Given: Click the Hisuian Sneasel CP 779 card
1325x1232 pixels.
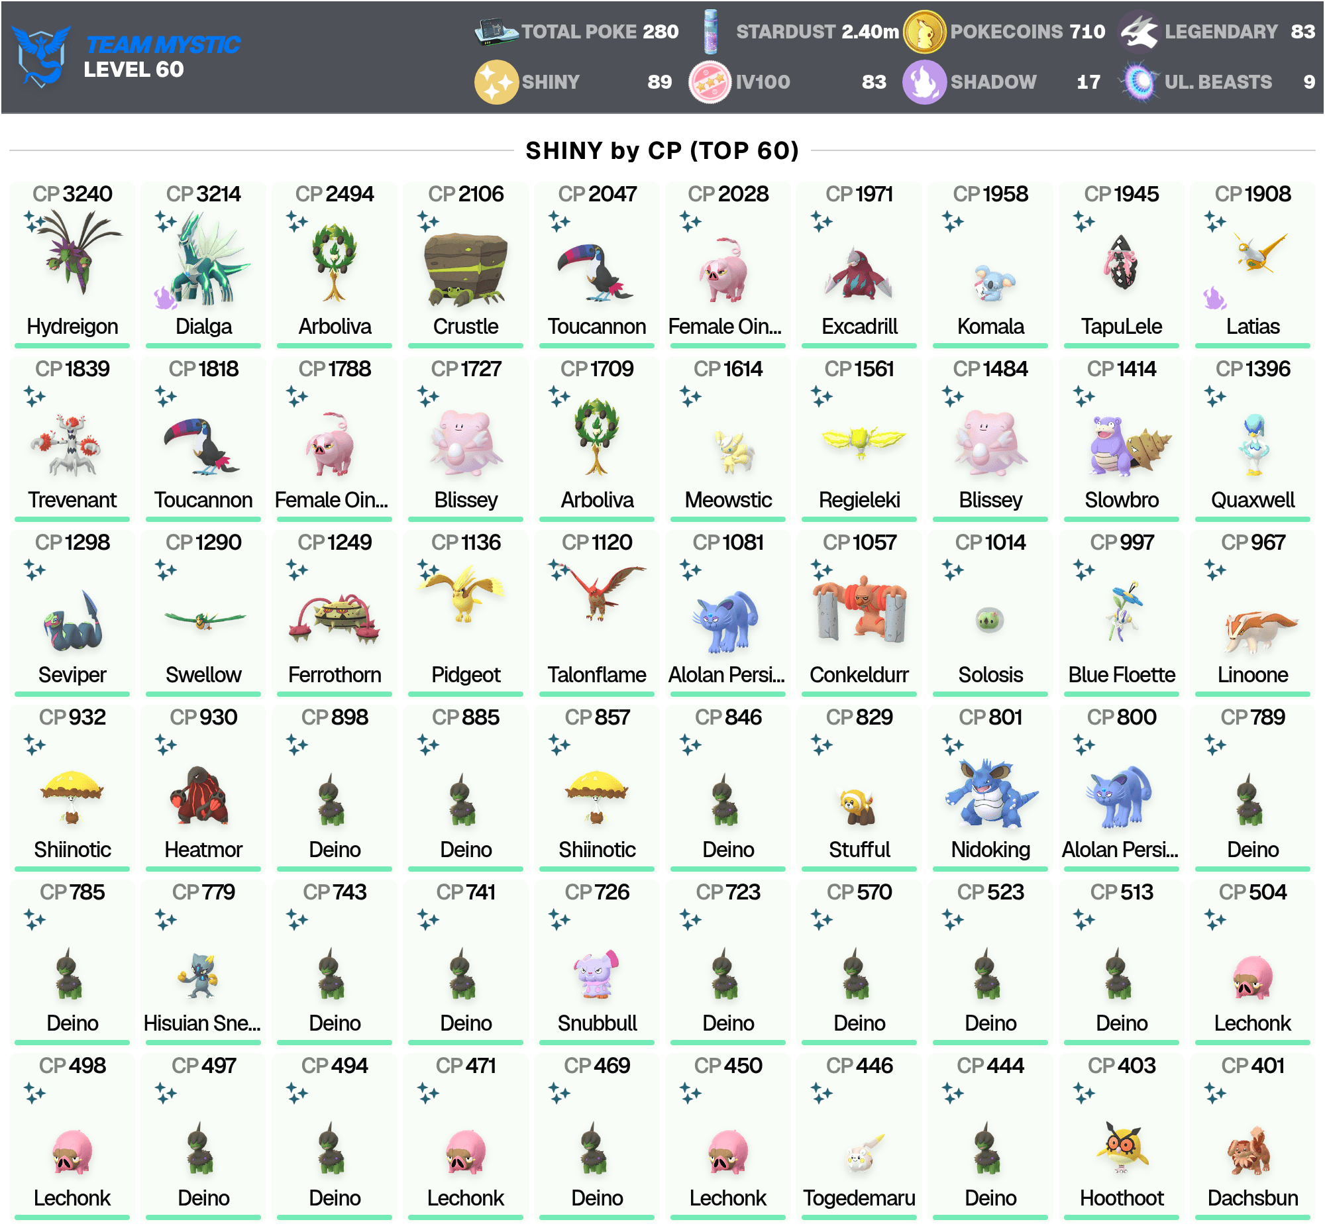Looking at the screenshot, I should pyautogui.click(x=203, y=962).
